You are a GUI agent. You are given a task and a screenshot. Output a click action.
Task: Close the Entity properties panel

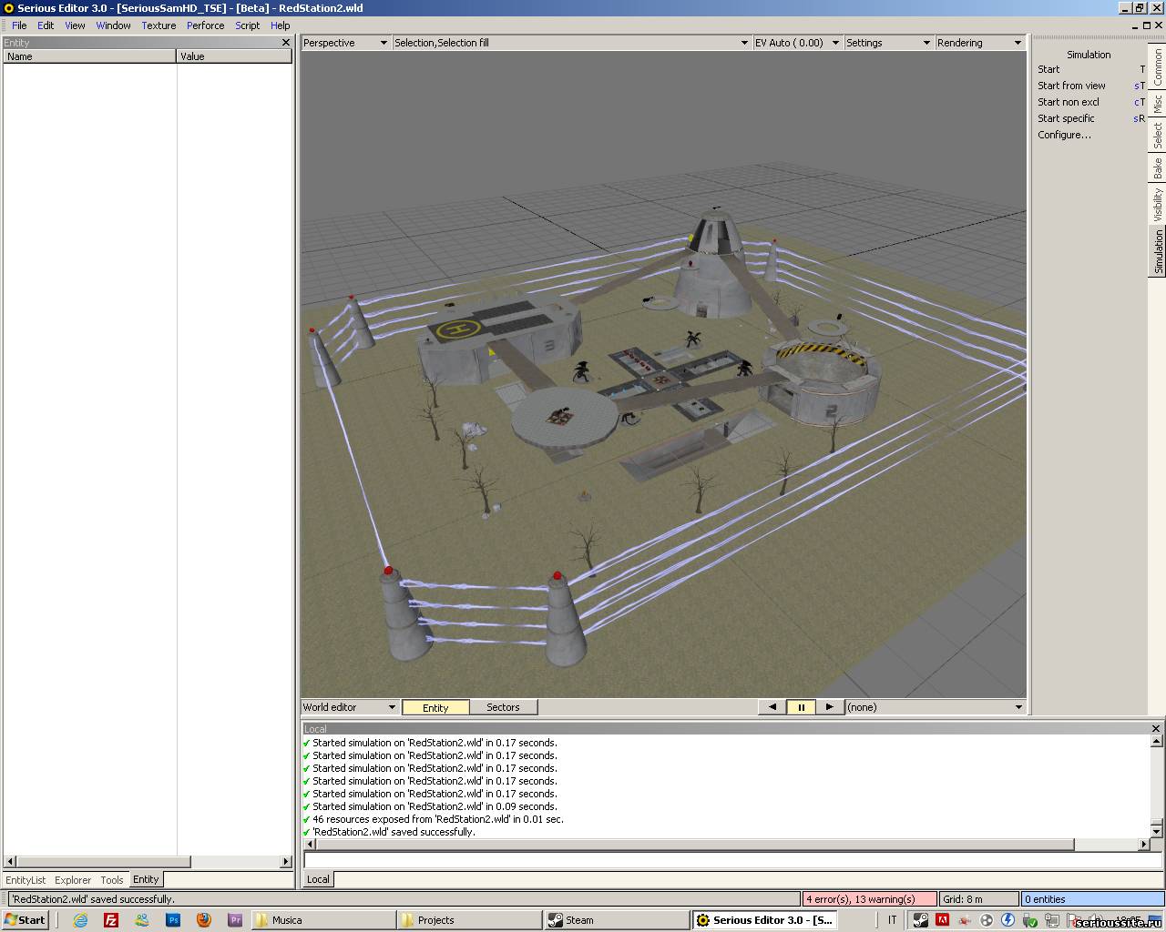(285, 43)
